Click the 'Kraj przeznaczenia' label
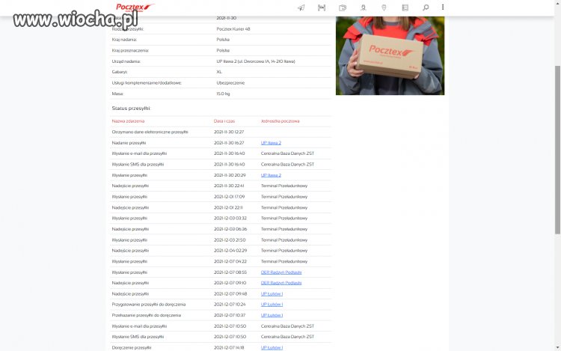 click(130, 50)
